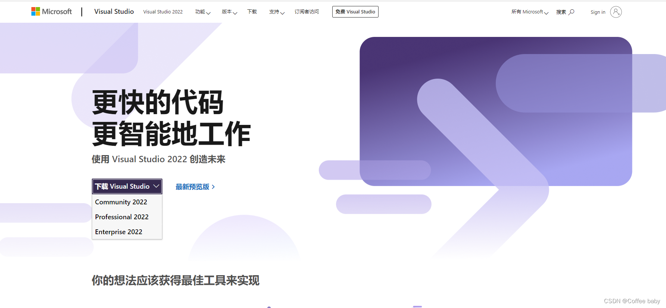Viewport: 666px width, 308px height.
Task: Toggle the 下载 Visual Studio dropdown button
Action: tap(127, 186)
